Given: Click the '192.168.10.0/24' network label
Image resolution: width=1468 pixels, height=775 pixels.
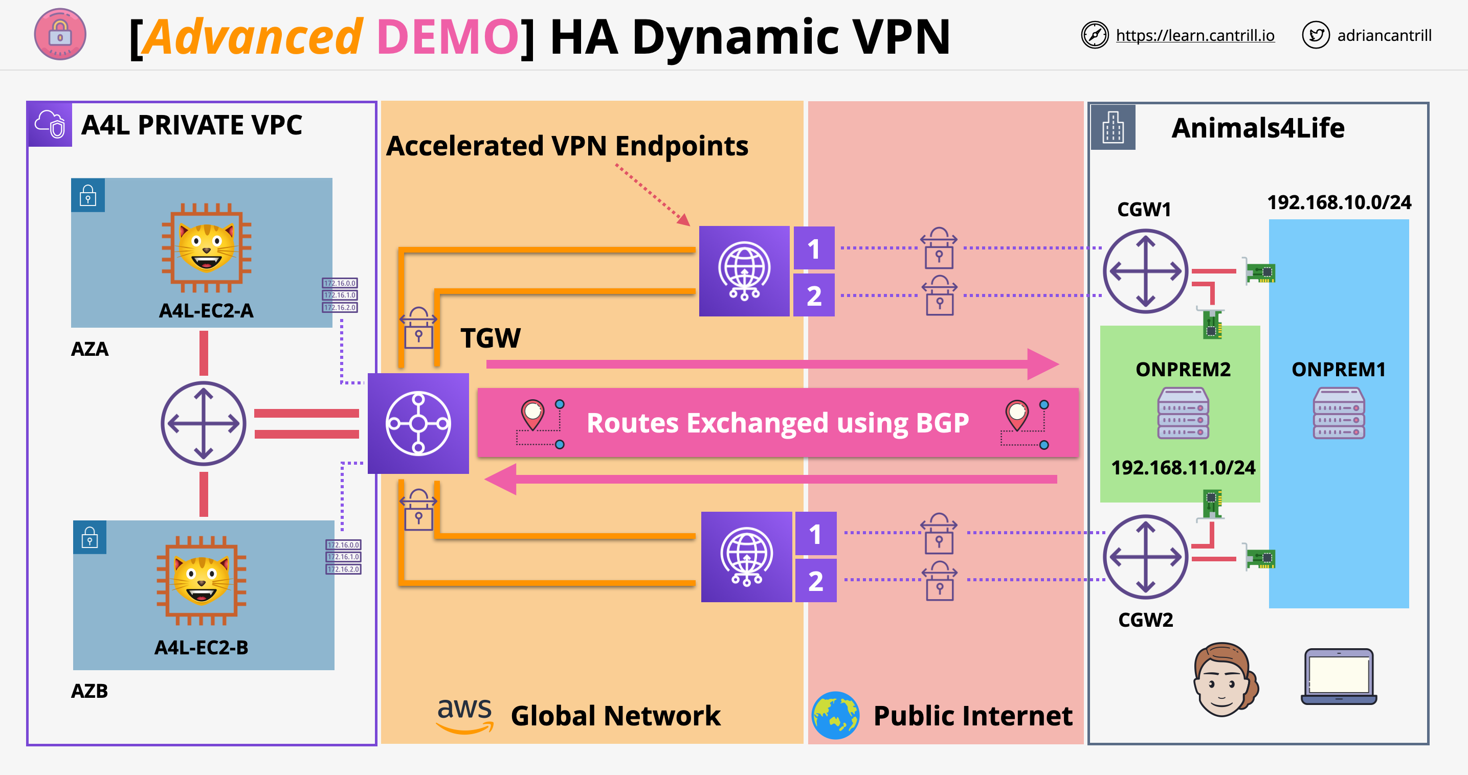Looking at the screenshot, I should 1339,202.
